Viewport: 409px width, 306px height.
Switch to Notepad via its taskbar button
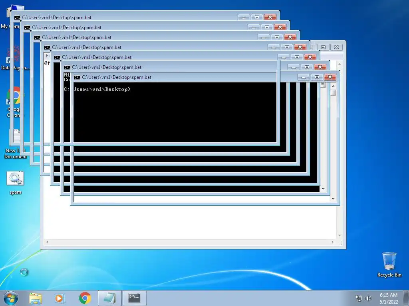[x=109, y=298]
